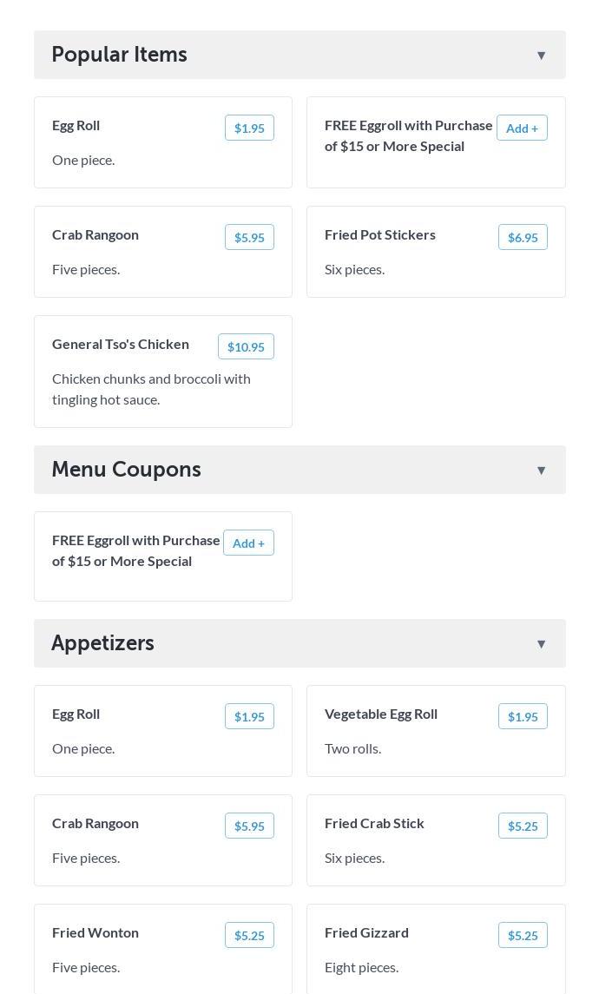Click the Menu Coupons section heading
Viewport: 599px width, 994px height.
pyautogui.click(x=127, y=470)
